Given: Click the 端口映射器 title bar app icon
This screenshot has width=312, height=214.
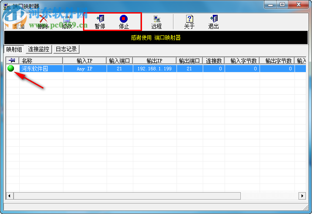Looking at the screenshot, I should (7, 7).
